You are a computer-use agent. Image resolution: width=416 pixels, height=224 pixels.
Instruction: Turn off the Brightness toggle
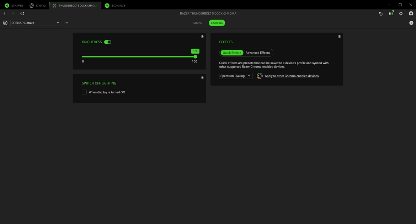(108, 42)
